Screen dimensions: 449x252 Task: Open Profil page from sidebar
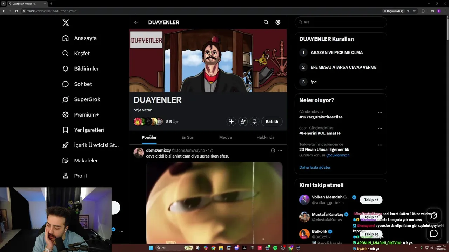74,176
